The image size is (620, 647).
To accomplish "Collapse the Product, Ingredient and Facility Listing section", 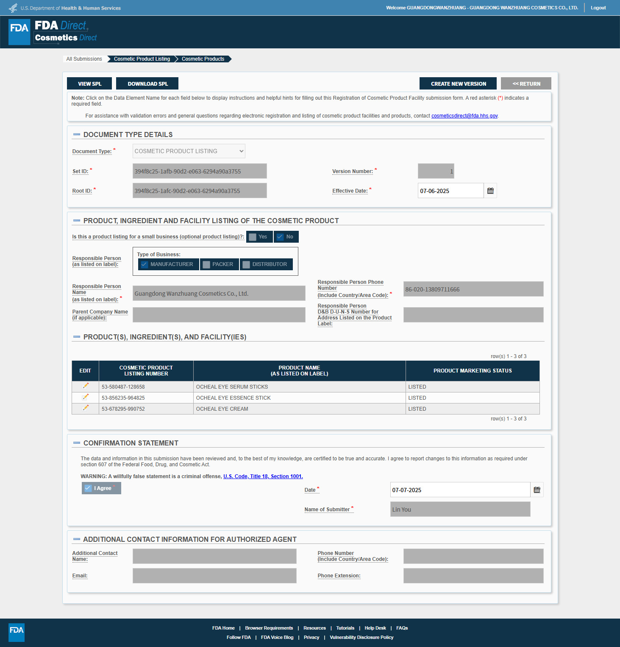I will [77, 221].
